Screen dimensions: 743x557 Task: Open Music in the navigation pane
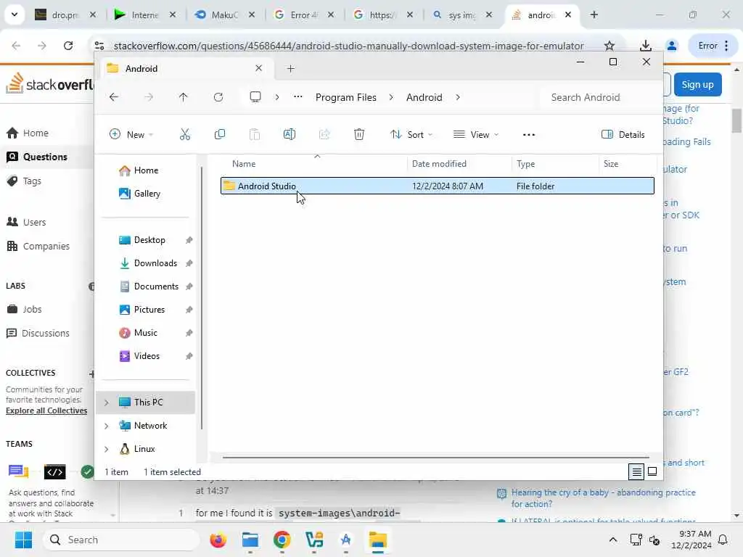[x=145, y=333]
